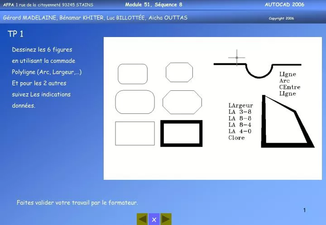Click the second 'LIgne' label below 'CEntre'
Screen dimensions: 326x225
point(288,94)
